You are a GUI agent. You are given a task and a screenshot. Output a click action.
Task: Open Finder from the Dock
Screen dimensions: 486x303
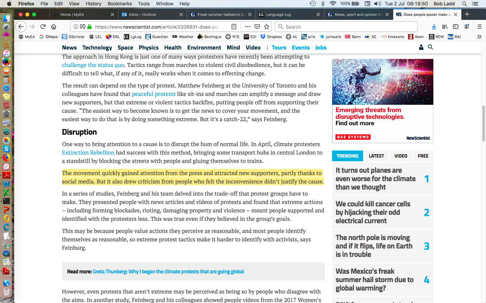[x=6, y=18]
